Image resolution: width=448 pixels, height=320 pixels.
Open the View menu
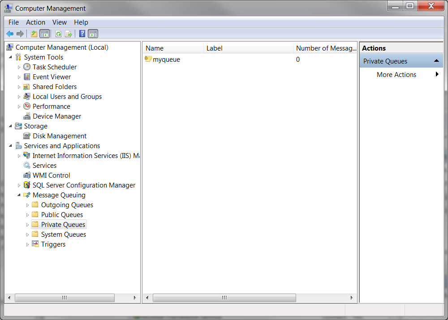[60, 22]
